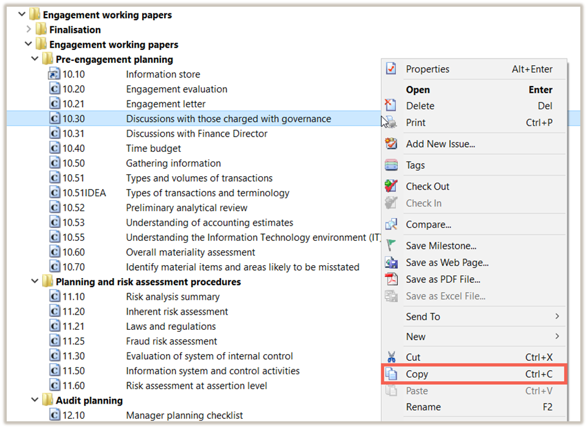Click the Delete icon with red X
587x428 pixels.
click(391, 106)
